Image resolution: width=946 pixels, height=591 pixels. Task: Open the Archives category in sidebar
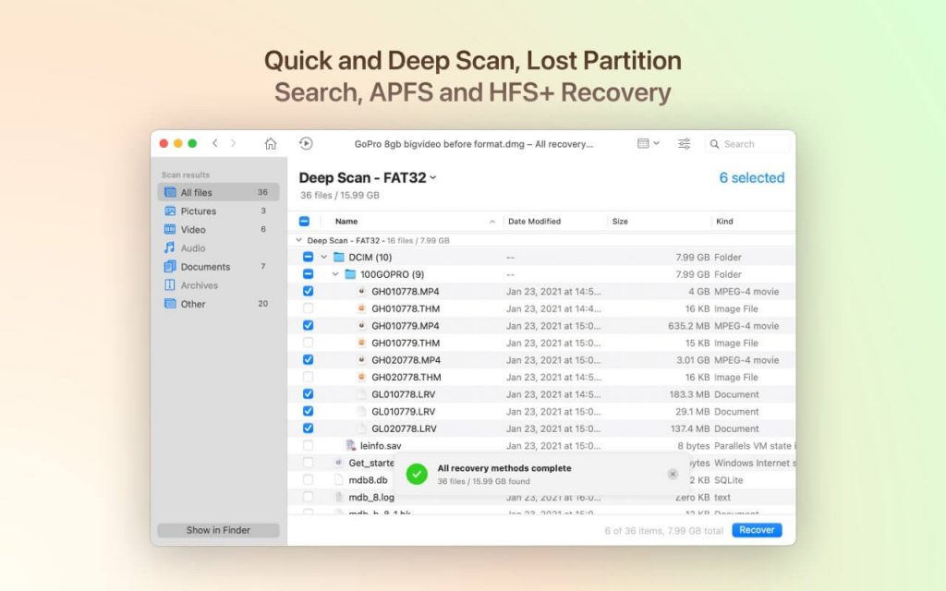click(196, 284)
